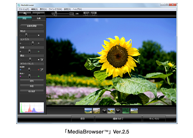Switch to the 調整 adjustment tab
Screen dimensions: 193x138
25,19
